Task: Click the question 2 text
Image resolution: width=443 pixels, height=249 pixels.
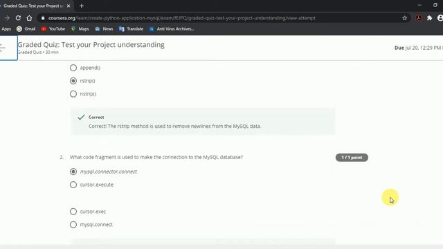Action: 156,157
